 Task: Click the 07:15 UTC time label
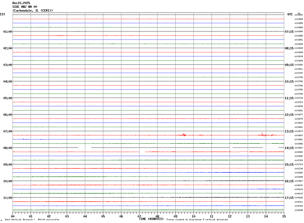[289, 31]
